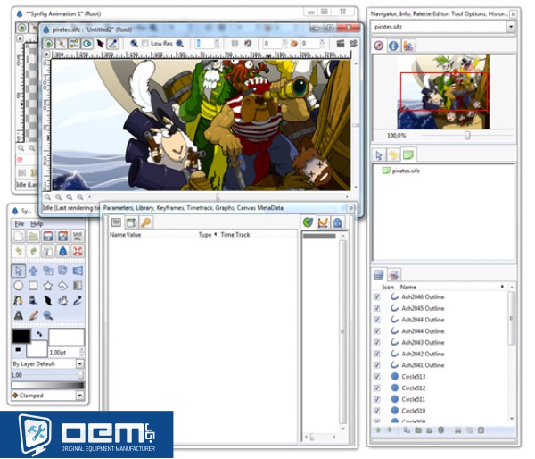This screenshot has width=535, height=459.
Task: Select the Smooth Move tool
Action: (34, 271)
